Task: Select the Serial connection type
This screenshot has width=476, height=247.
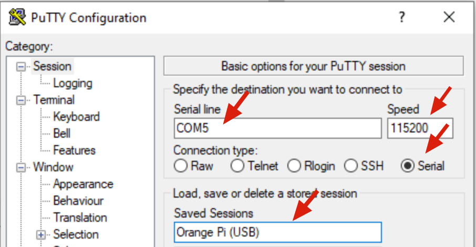Action: click(407, 166)
